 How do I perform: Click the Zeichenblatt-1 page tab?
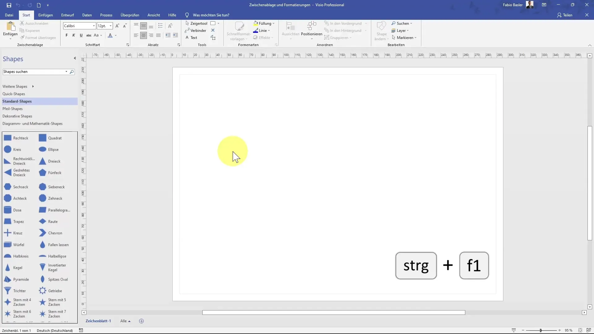pyautogui.click(x=98, y=321)
